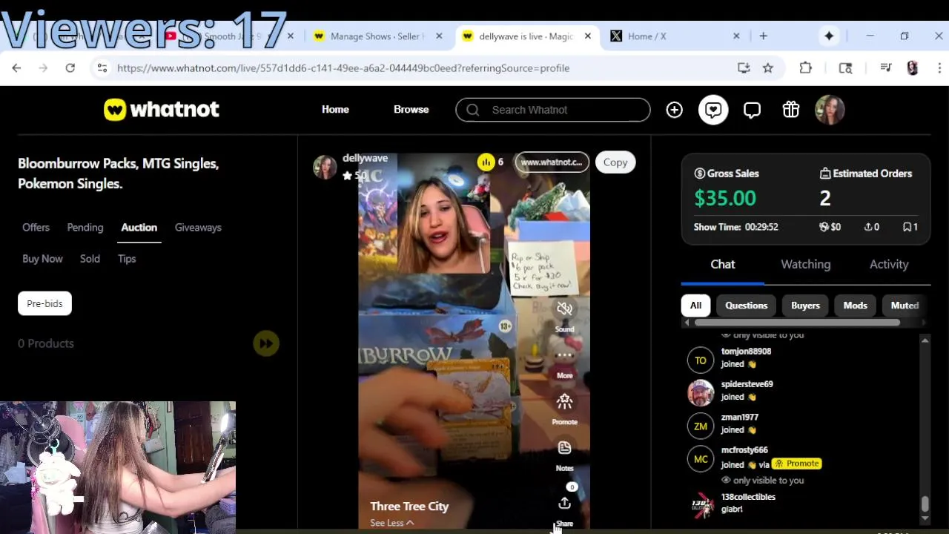949x534 pixels.
Task: Filter chat by Questions
Action: tap(746, 305)
